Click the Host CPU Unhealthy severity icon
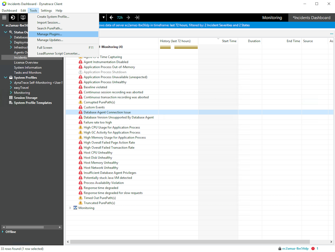The width and height of the screenshot is (335, 252). point(81,152)
